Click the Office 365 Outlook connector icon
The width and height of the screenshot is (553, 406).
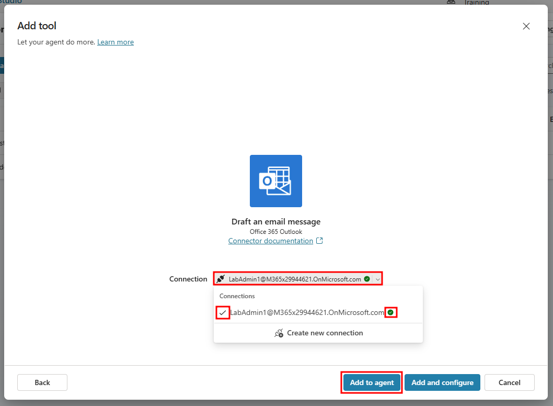276,181
